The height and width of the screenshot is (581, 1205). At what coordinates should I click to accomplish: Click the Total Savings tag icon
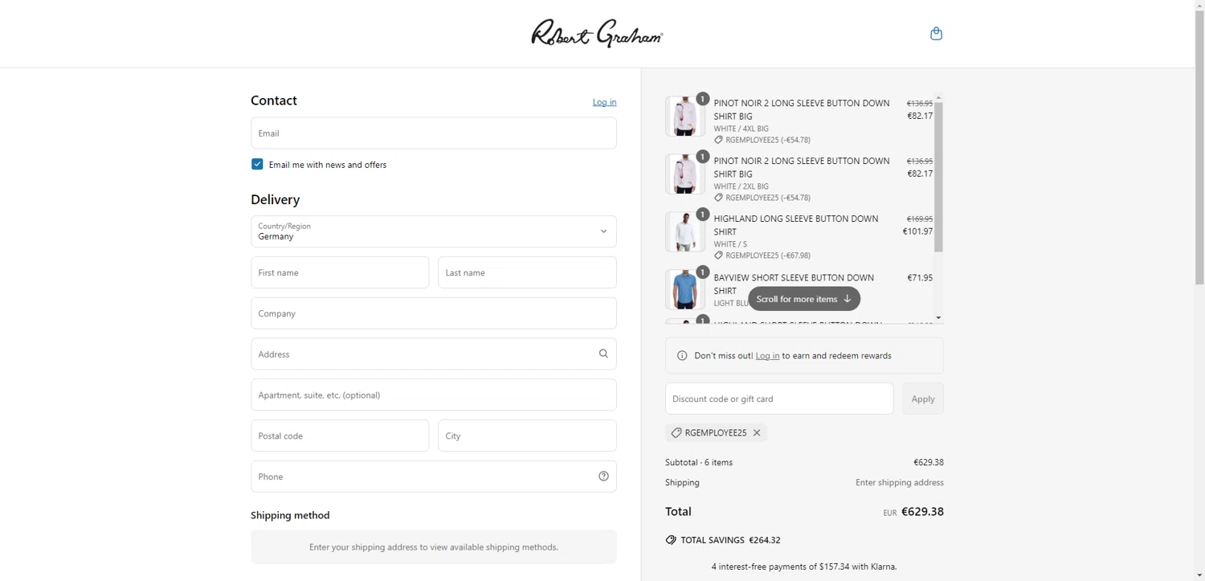point(671,540)
